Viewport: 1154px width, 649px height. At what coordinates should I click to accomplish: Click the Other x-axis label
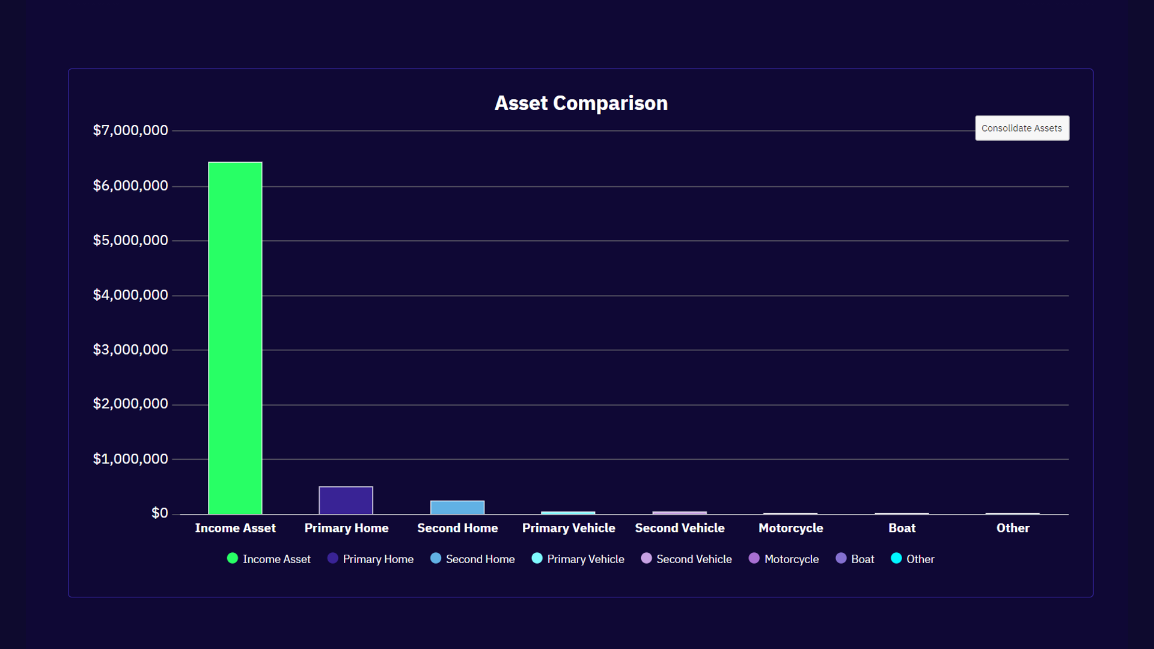coord(1013,528)
